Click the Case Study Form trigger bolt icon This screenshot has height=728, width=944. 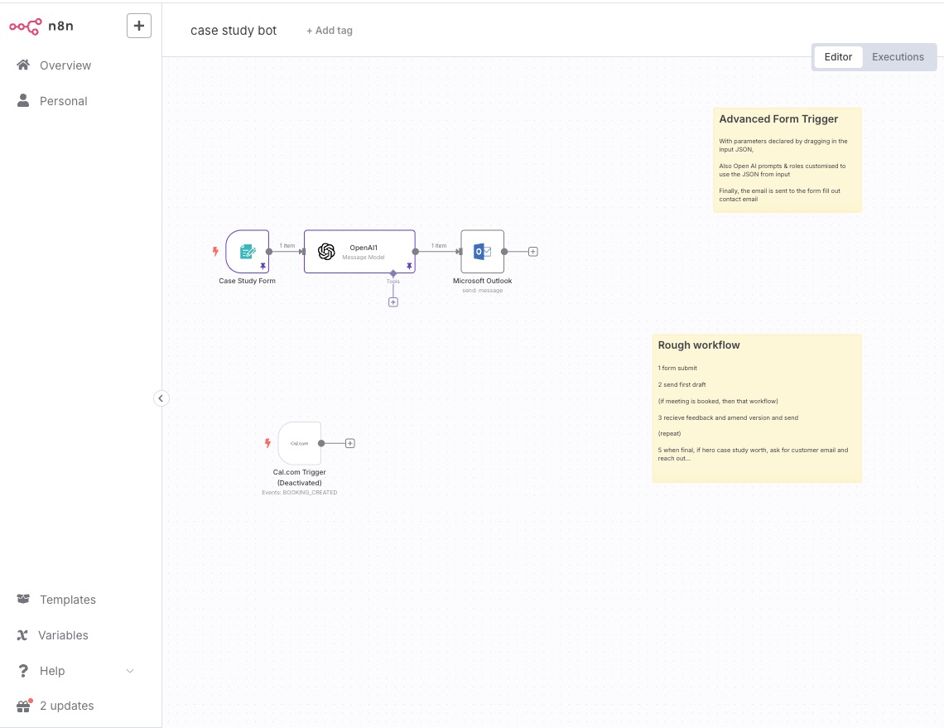(215, 251)
